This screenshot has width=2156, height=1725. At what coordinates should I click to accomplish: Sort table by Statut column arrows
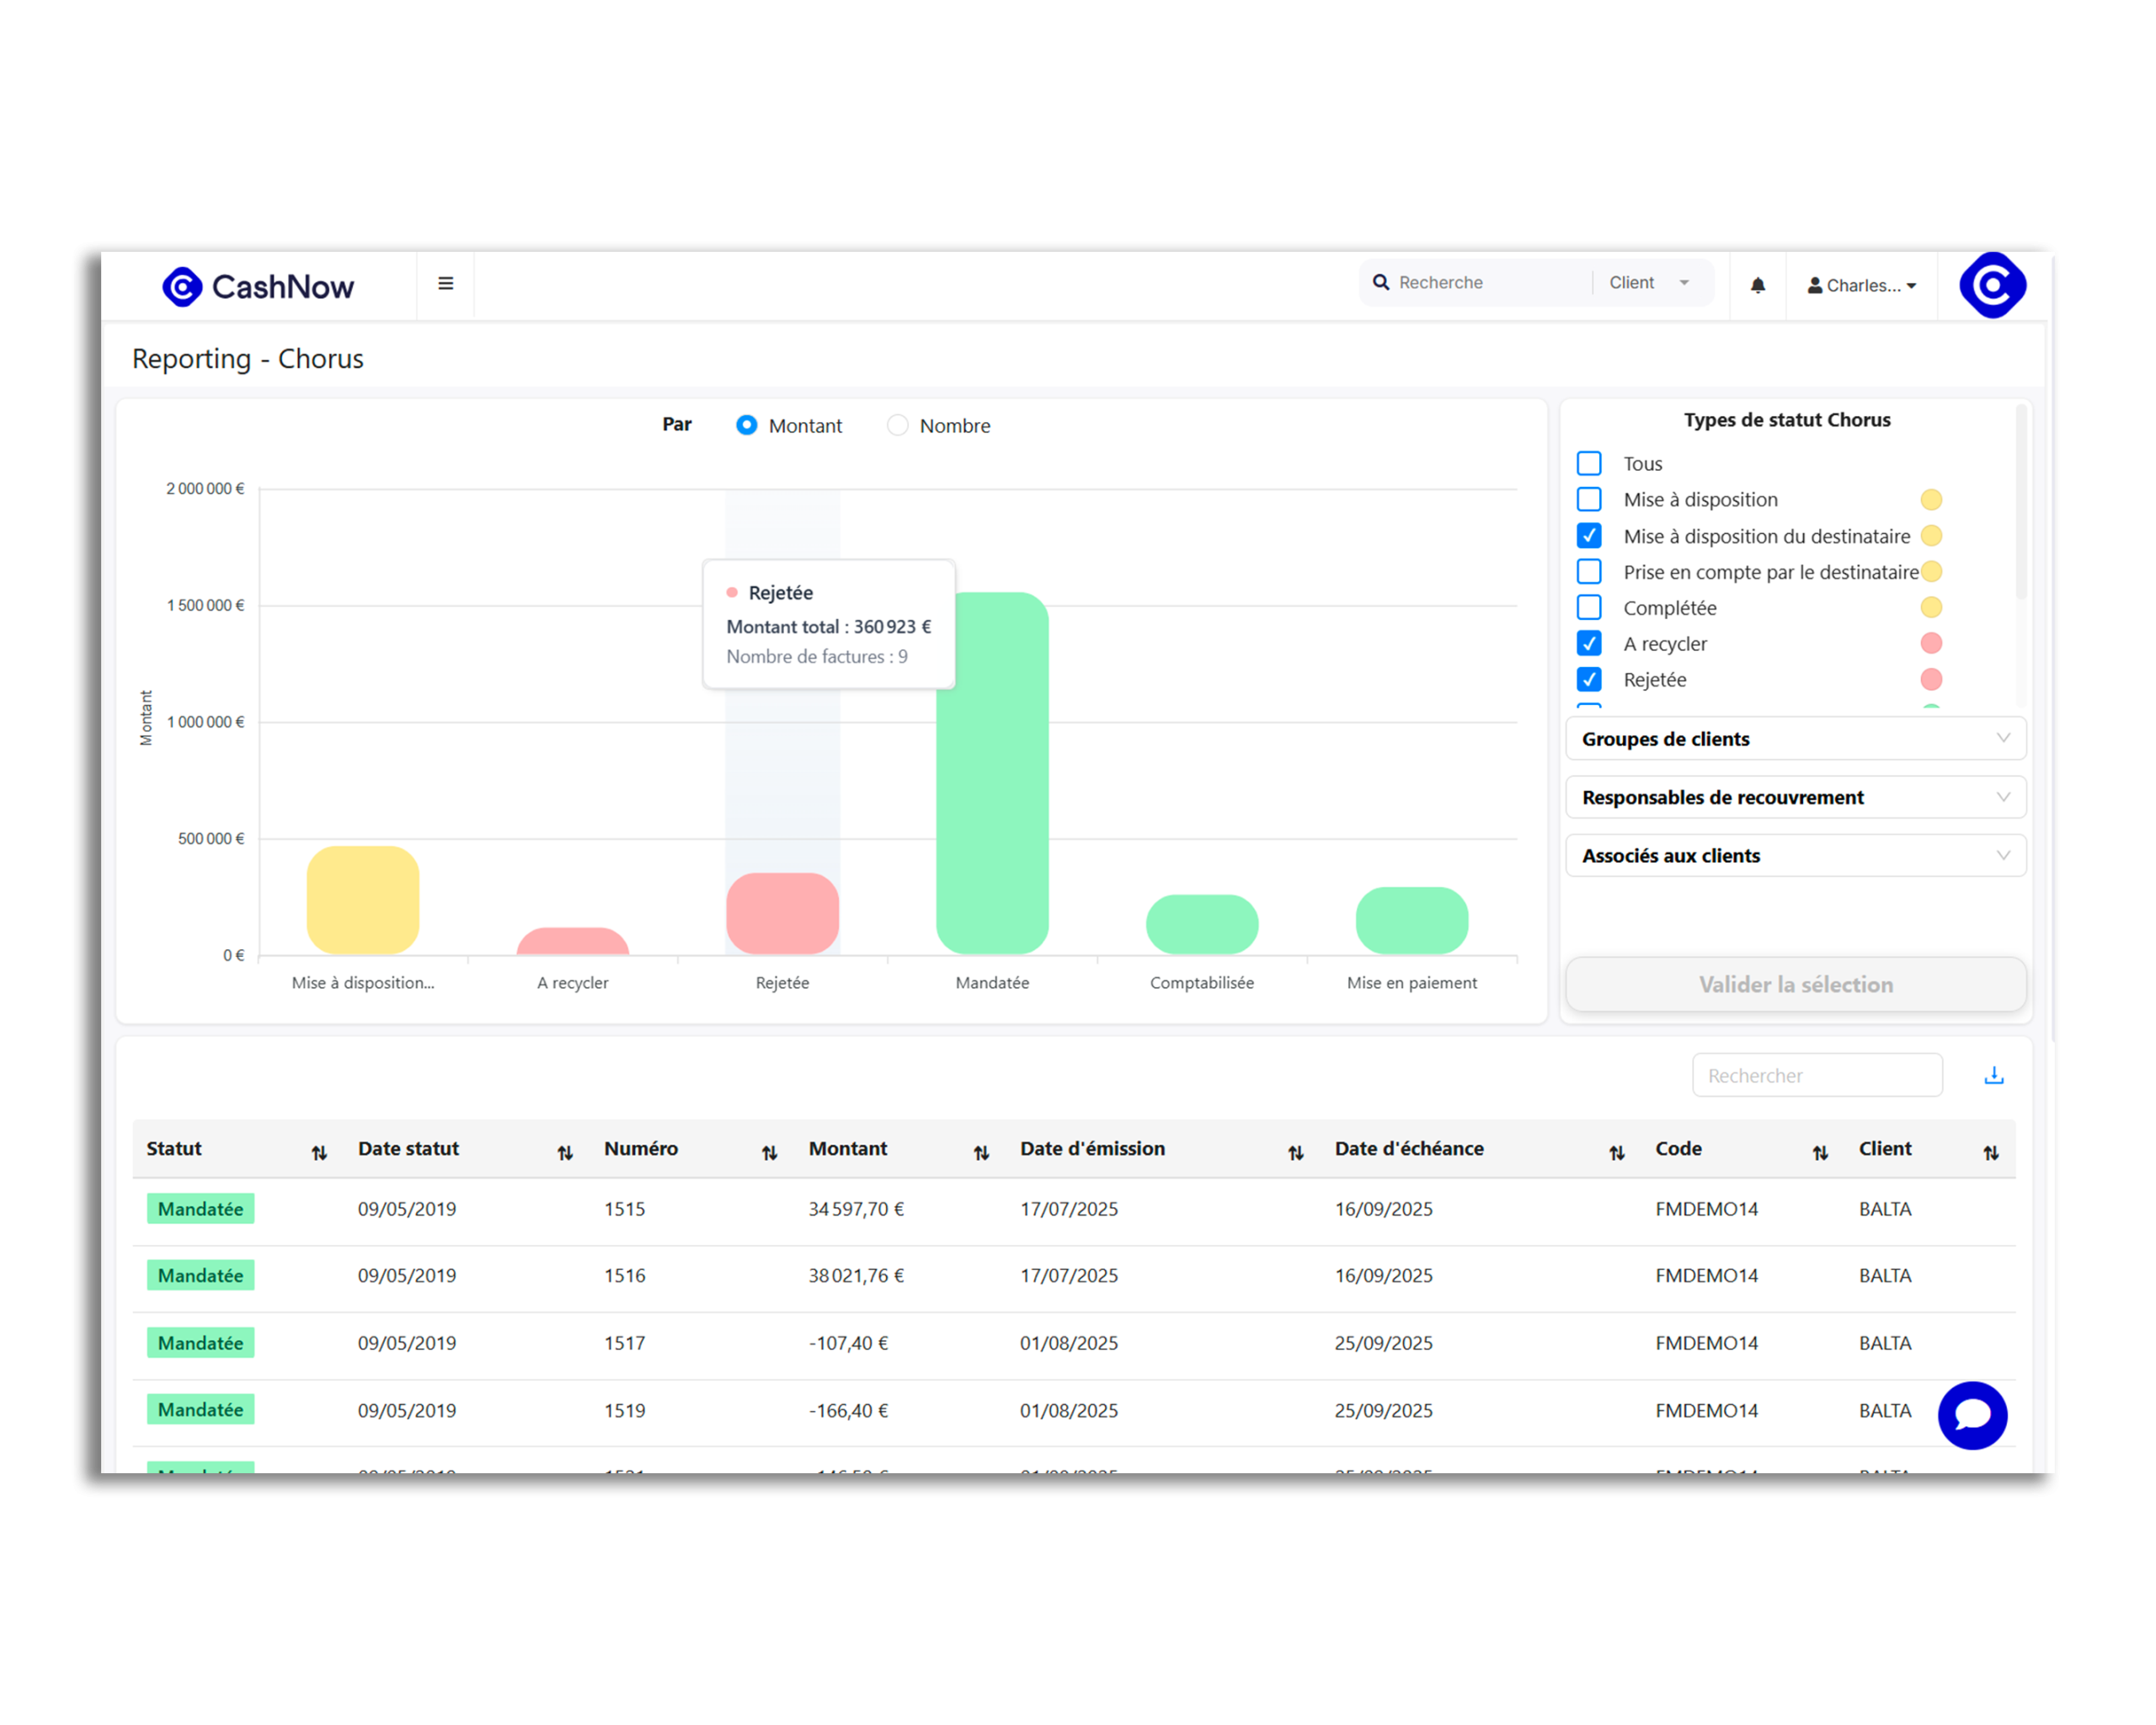point(319,1153)
